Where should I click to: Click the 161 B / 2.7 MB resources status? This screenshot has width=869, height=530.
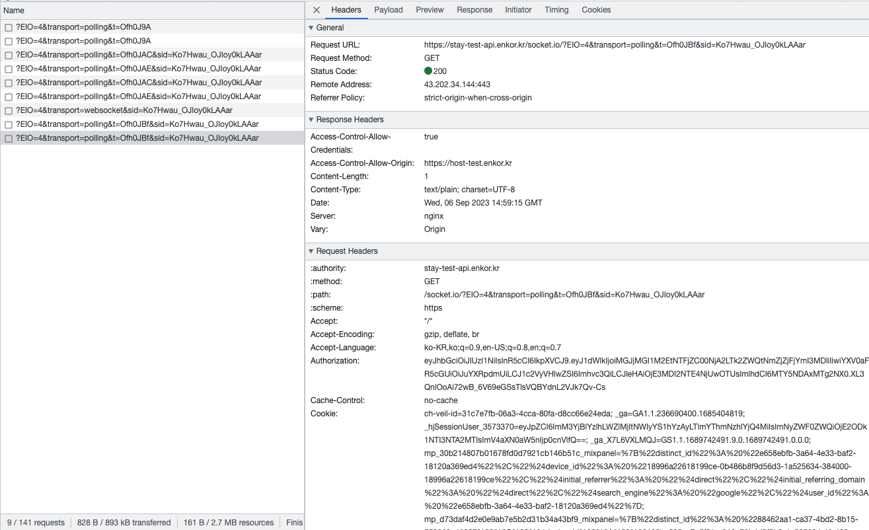[x=229, y=523]
